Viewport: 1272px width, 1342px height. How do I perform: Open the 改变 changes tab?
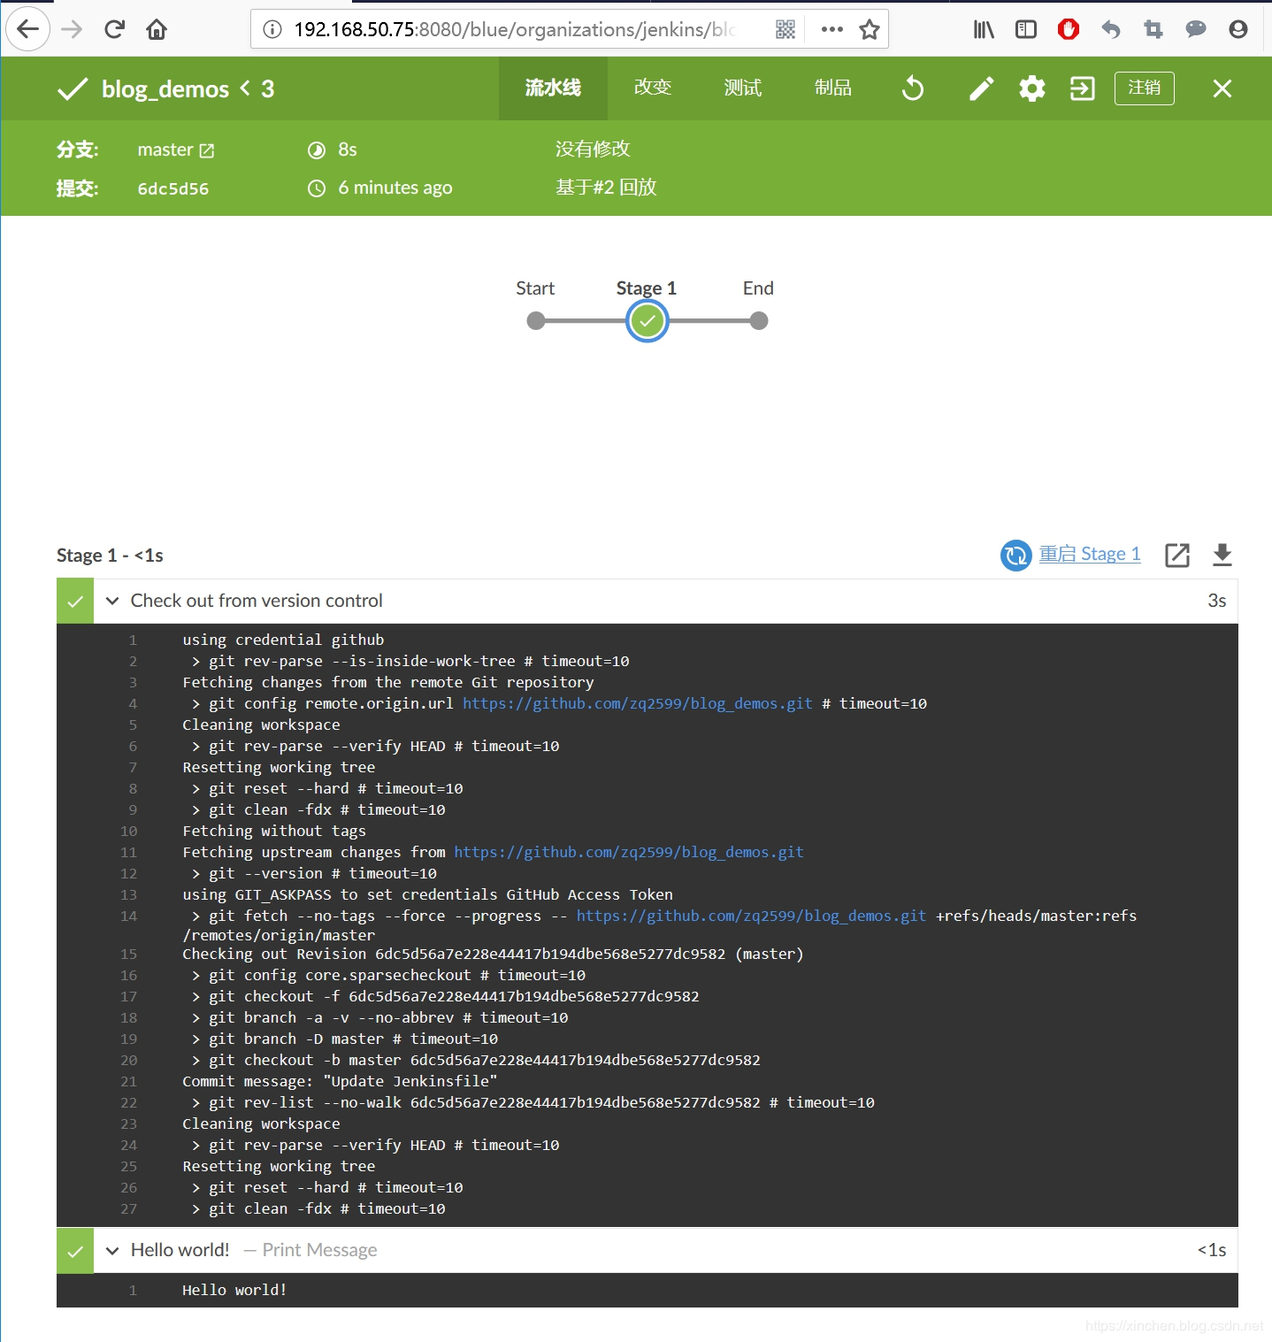[653, 88]
